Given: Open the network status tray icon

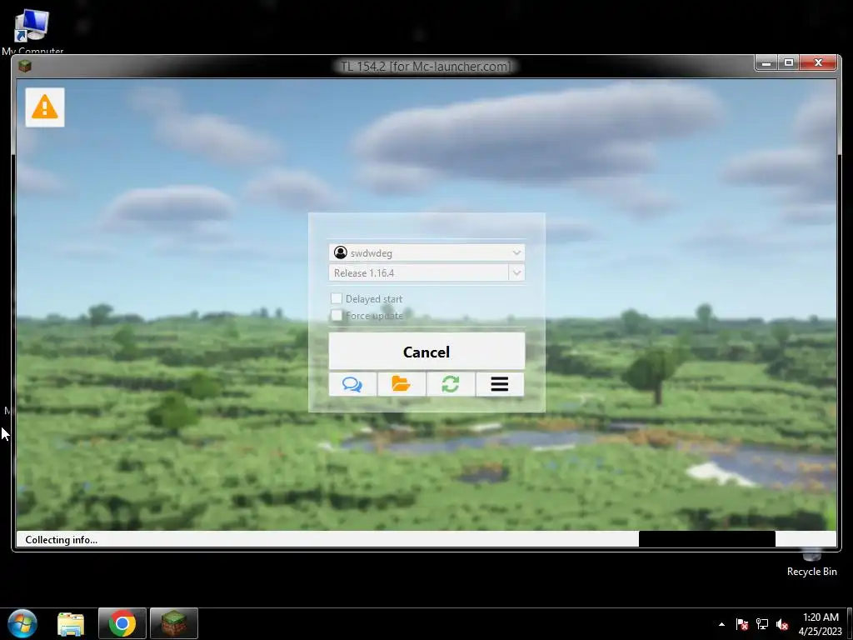Looking at the screenshot, I should click(x=762, y=624).
